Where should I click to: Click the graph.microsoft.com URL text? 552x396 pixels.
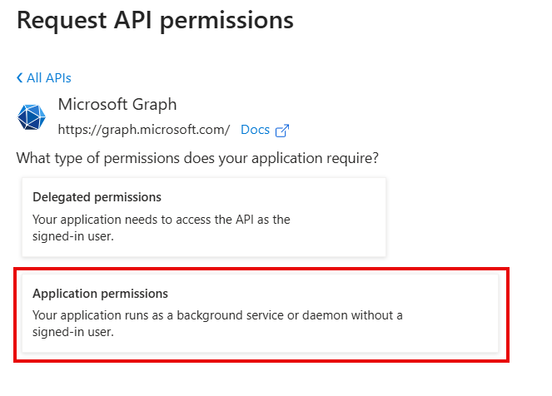[143, 130]
